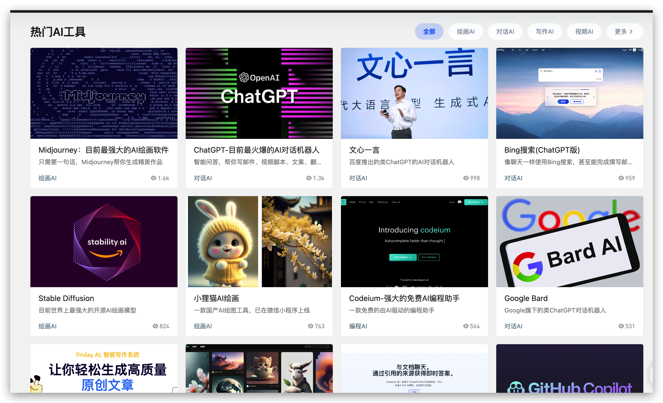Click description 只需要一句话，Midjourney帮你生成精美作品

coord(101,162)
